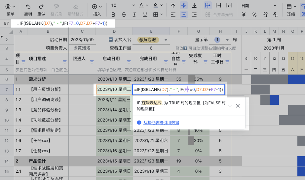Select the text clip icon
The image size is (305, 180).
218,5
